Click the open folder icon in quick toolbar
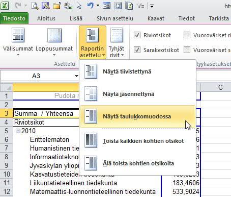 (57, 6)
